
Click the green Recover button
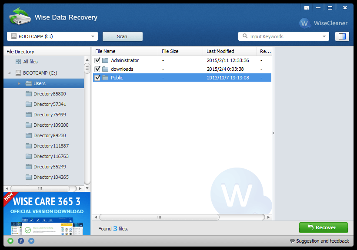tap(323, 227)
